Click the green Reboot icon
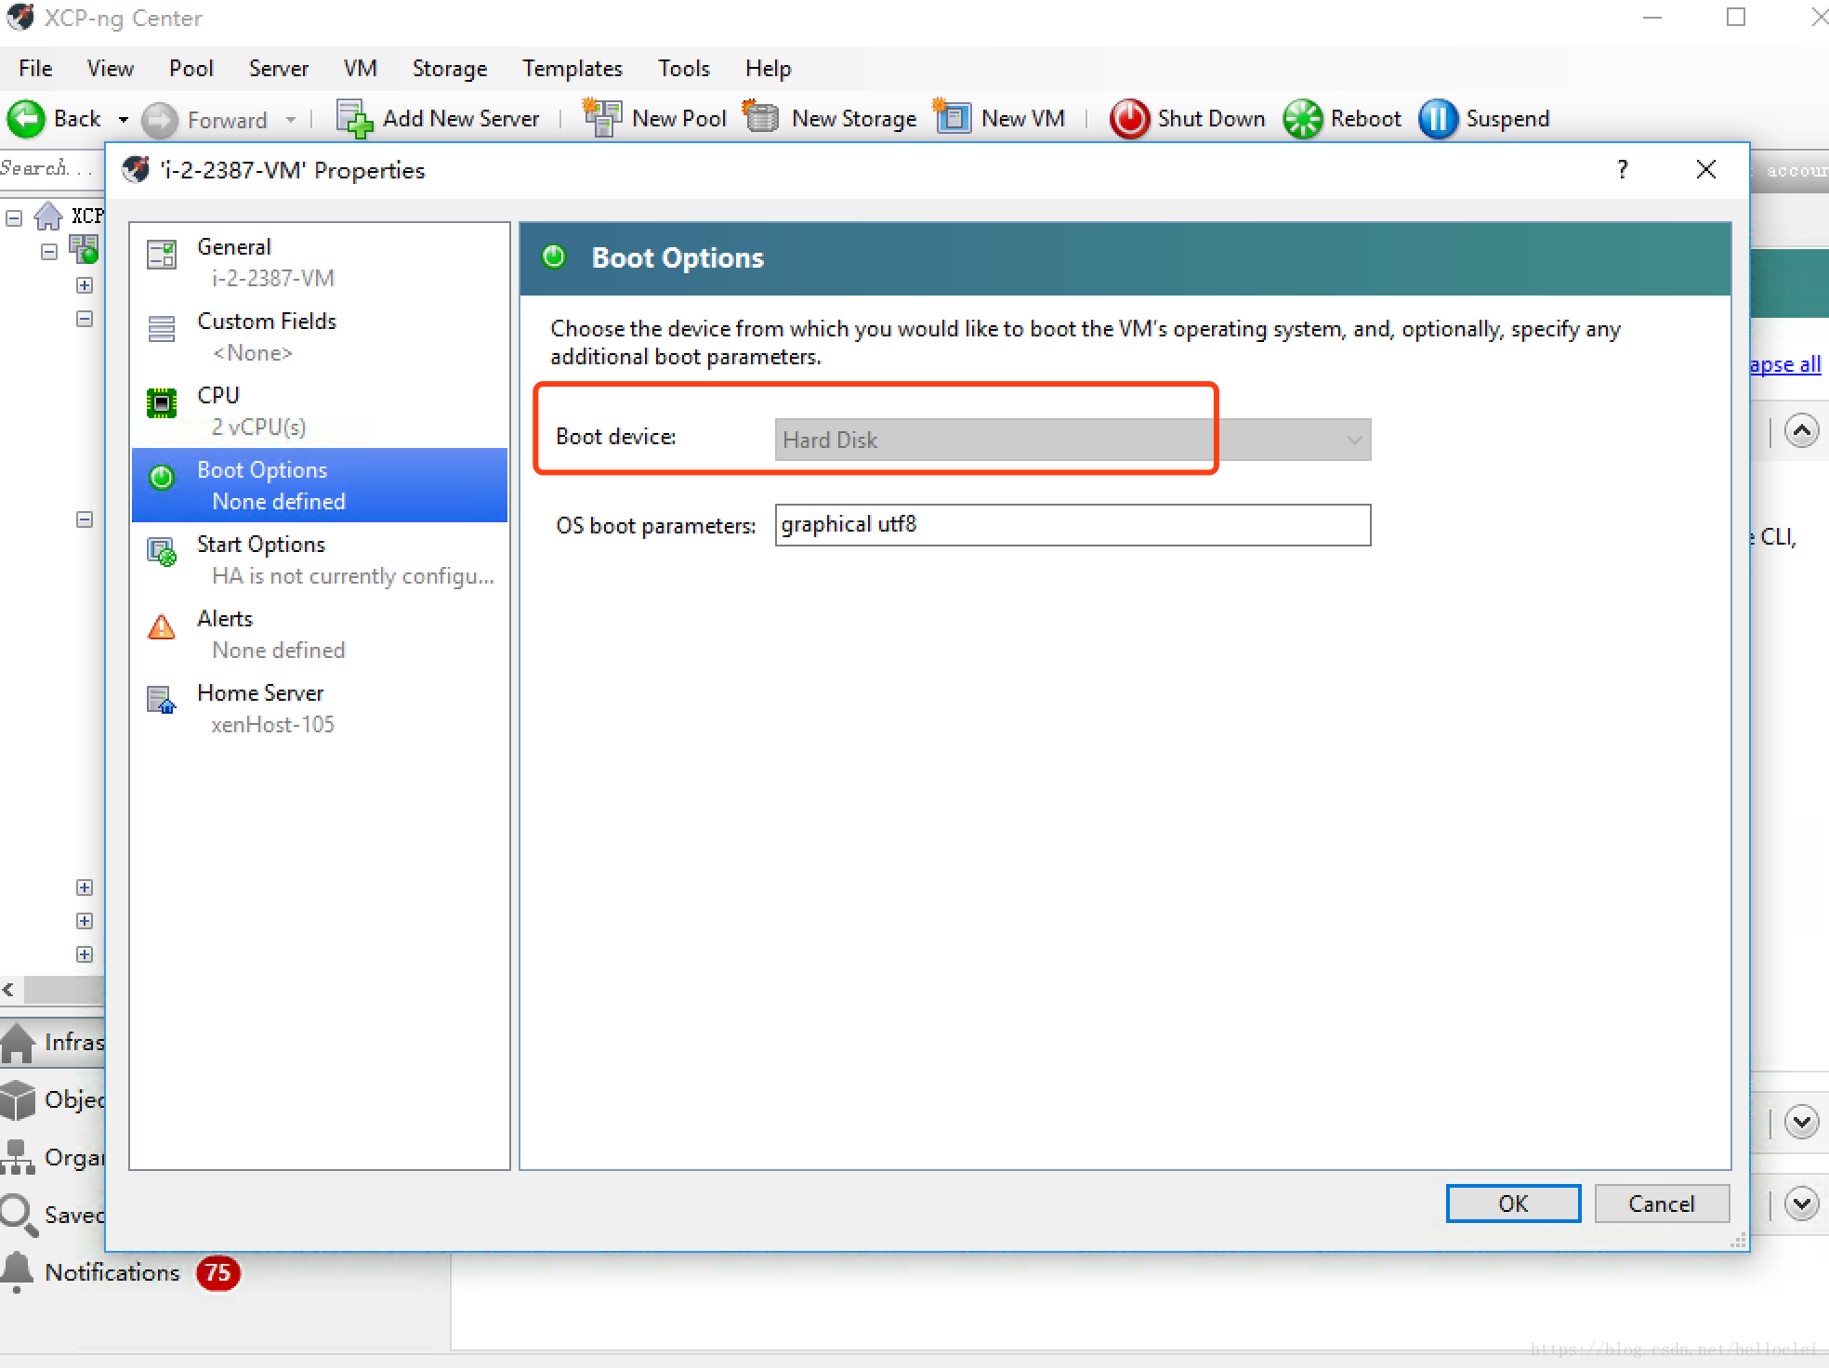1829x1368 pixels. pyautogui.click(x=1303, y=119)
